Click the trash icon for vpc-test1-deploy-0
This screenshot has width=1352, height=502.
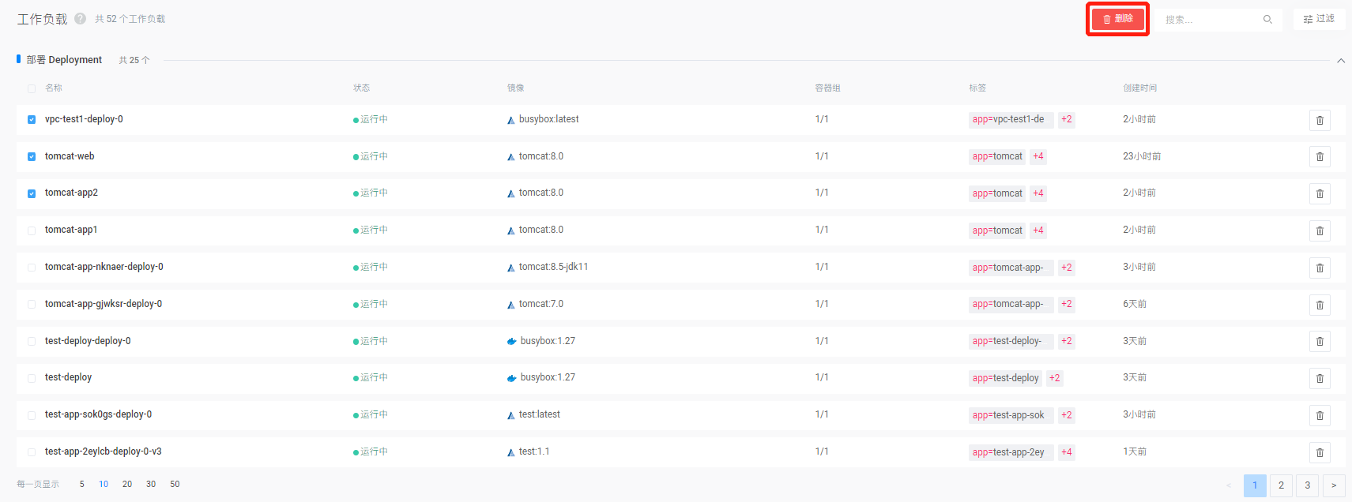click(x=1319, y=120)
